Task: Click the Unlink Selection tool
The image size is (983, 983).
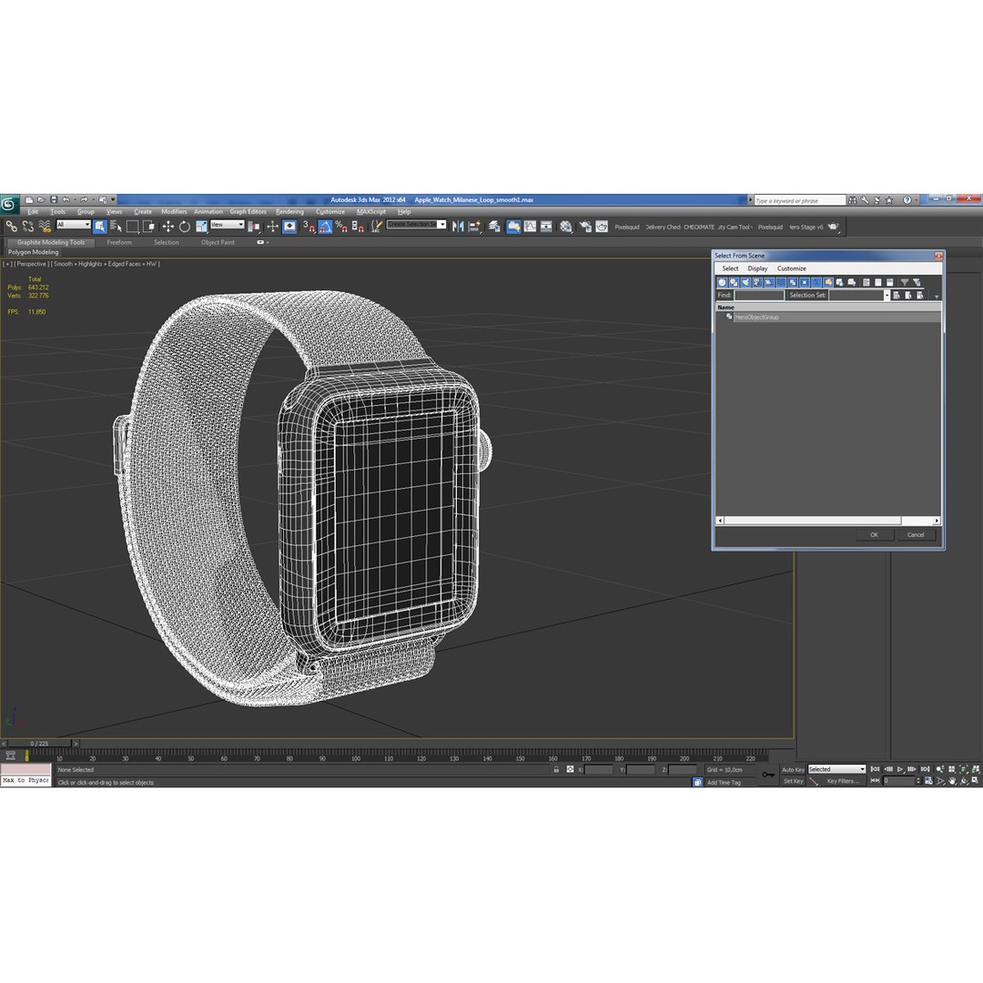Action: pos(28,227)
